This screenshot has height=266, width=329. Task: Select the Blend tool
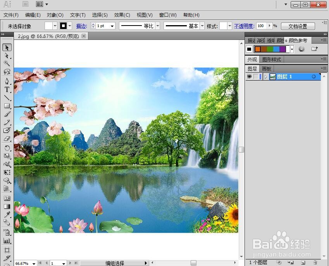(7, 223)
